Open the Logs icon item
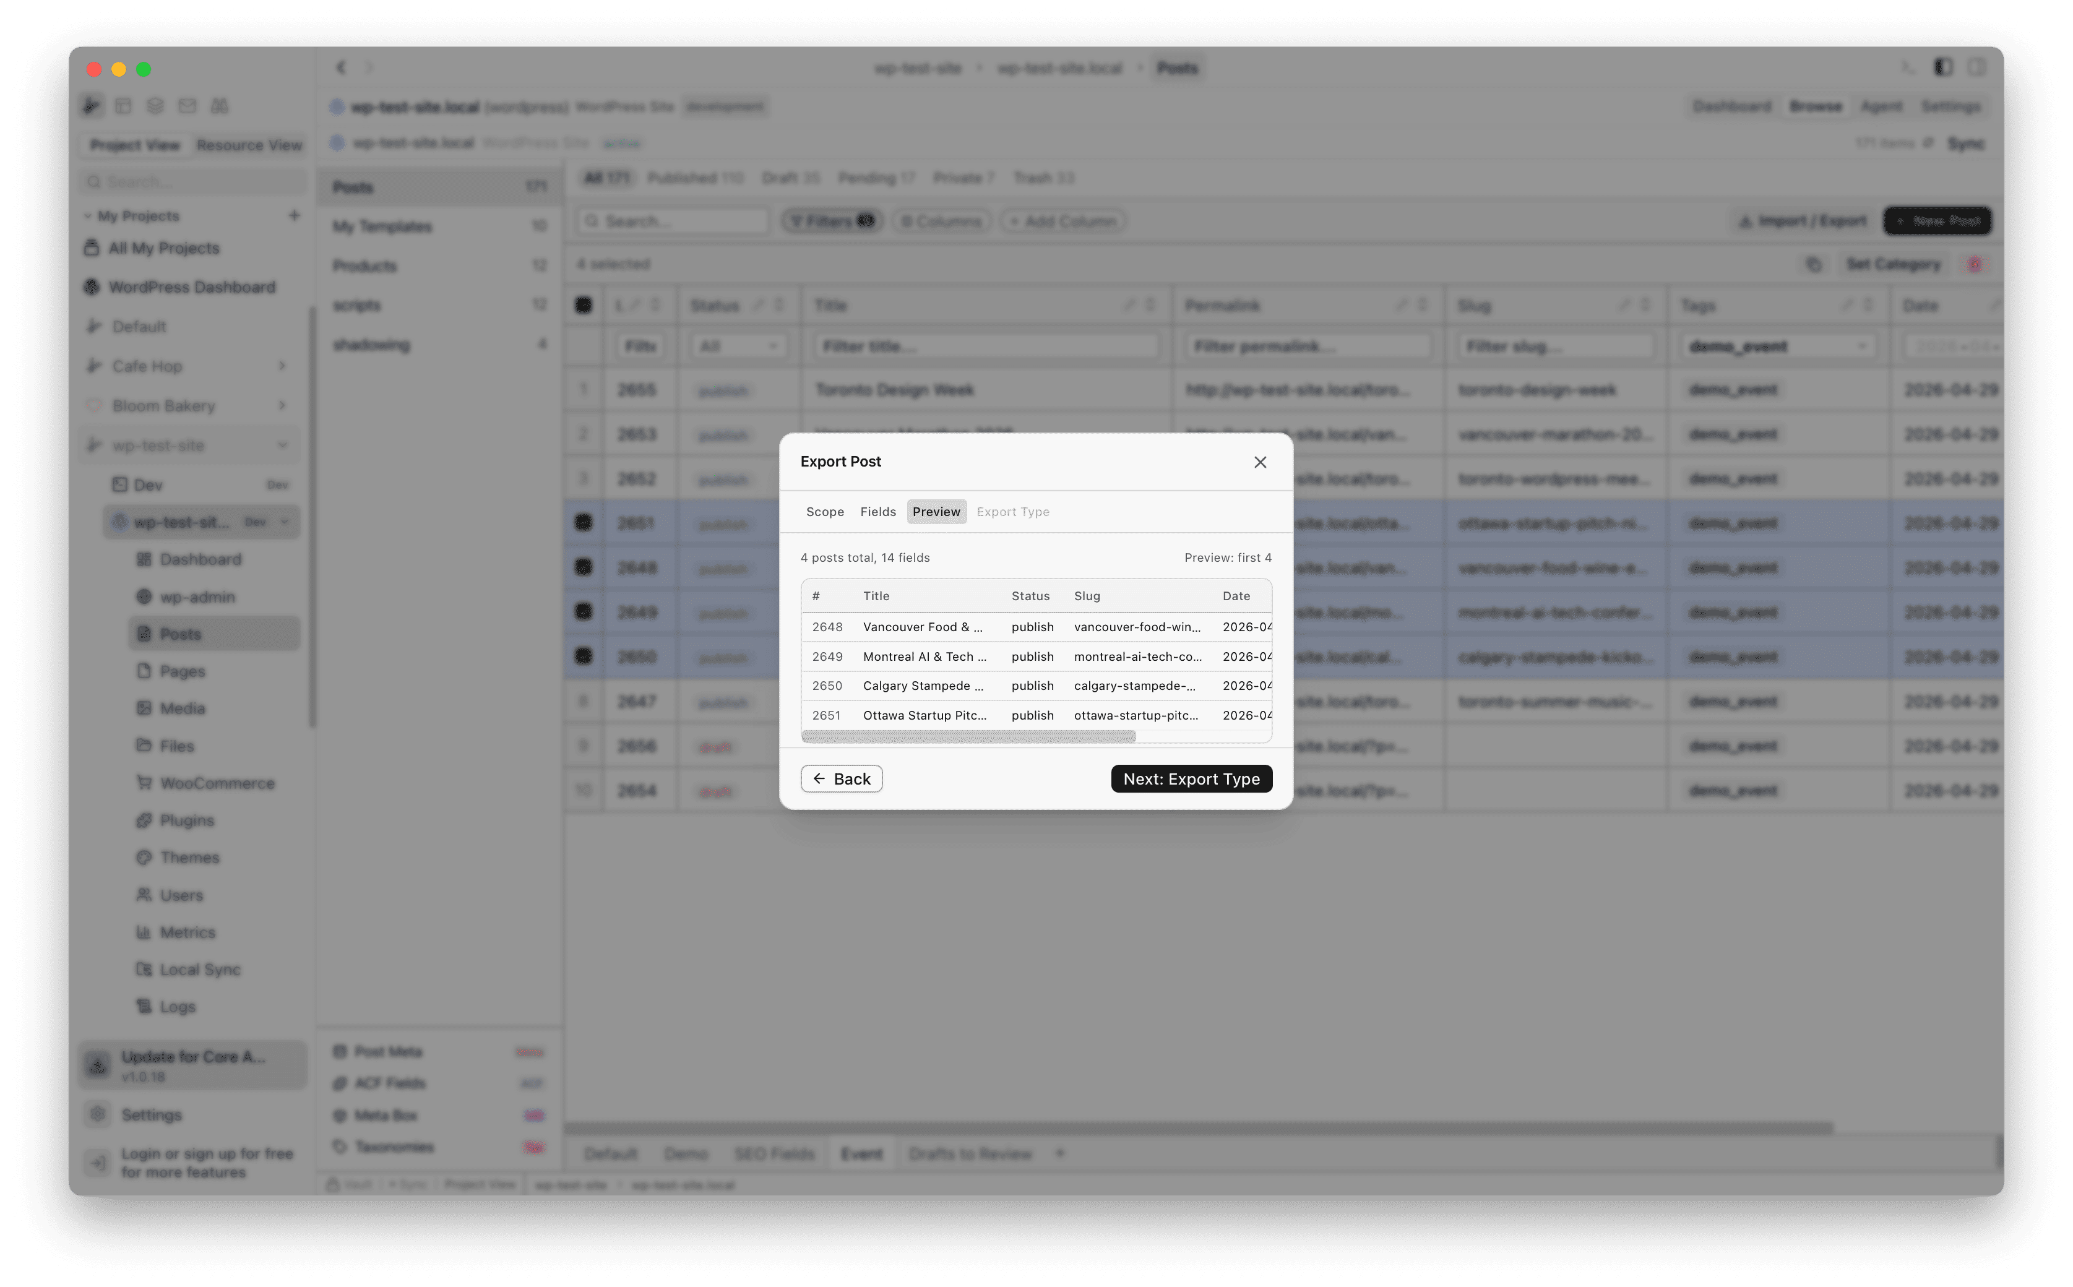The width and height of the screenshot is (2073, 1287). coord(144,1006)
